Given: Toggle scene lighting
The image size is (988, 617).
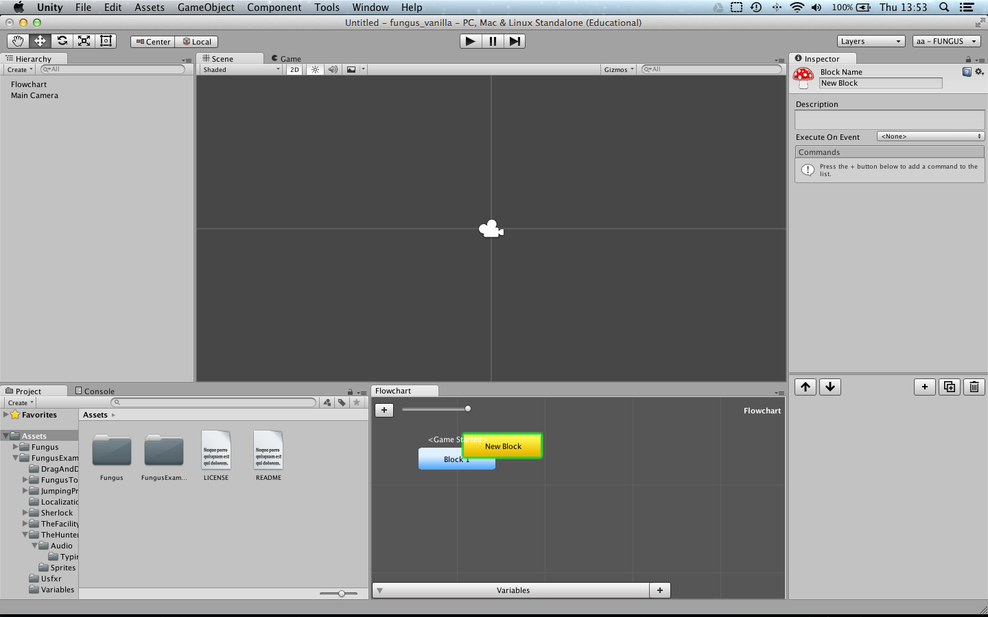Looking at the screenshot, I should pyautogui.click(x=315, y=69).
